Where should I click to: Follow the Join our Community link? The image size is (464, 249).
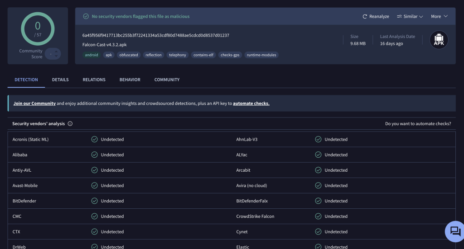click(34, 103)
